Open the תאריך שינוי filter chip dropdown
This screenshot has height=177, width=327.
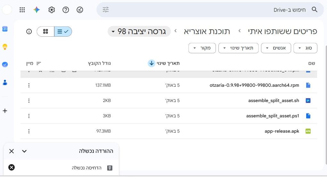(x=238, y=48)
